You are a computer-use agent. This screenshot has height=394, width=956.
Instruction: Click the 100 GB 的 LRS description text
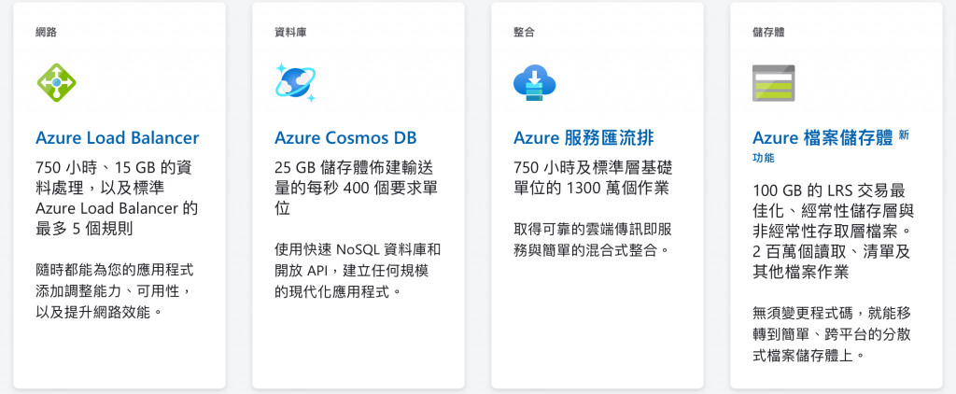[x=834, y=232]
